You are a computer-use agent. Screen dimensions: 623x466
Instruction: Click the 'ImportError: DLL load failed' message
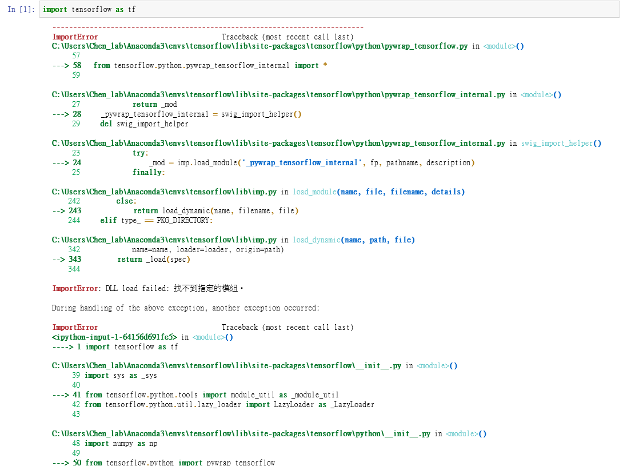tap(147, 288)
